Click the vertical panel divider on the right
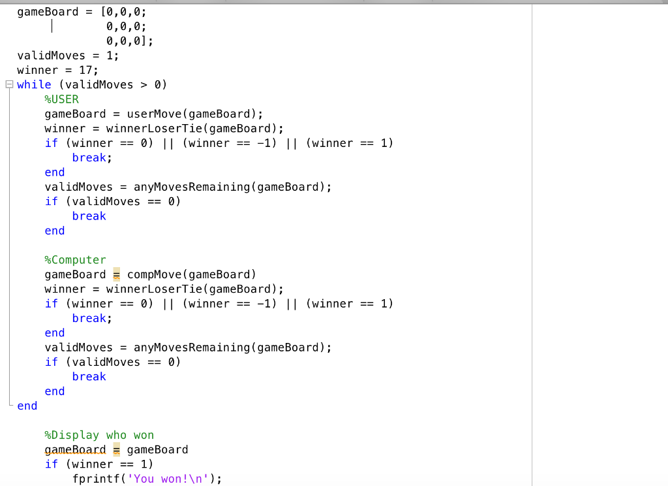Image resolution: width=668 pixels, height=486 pixels. pos(532,243)
